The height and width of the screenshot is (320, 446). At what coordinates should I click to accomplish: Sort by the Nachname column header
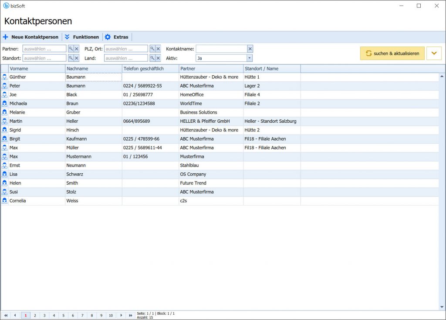[x=94, y=68]
